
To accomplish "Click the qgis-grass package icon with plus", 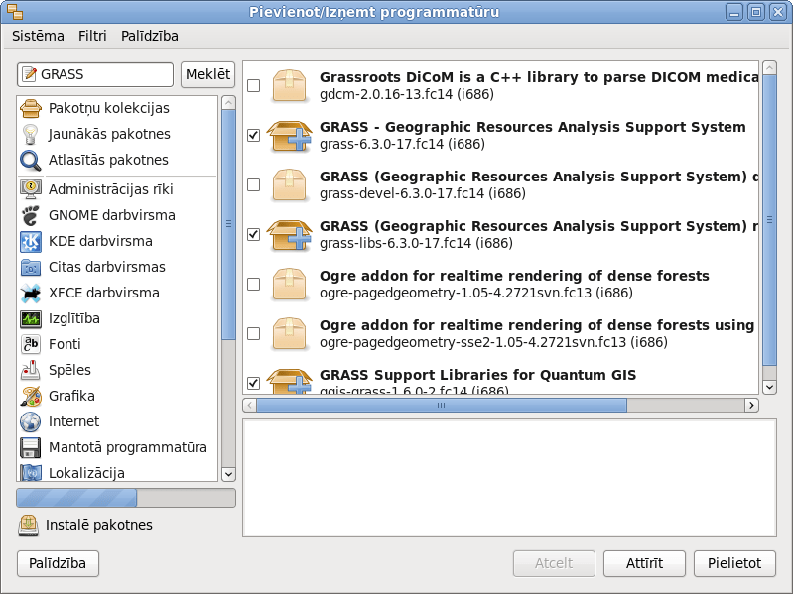I will 289,382.
